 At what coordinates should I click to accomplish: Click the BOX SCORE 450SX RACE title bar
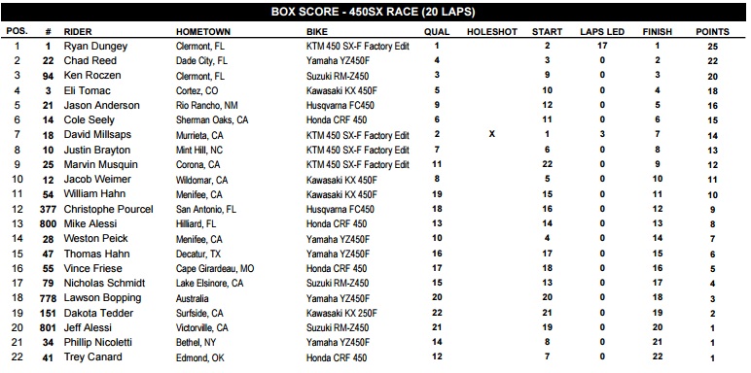(x=374, y=12)
